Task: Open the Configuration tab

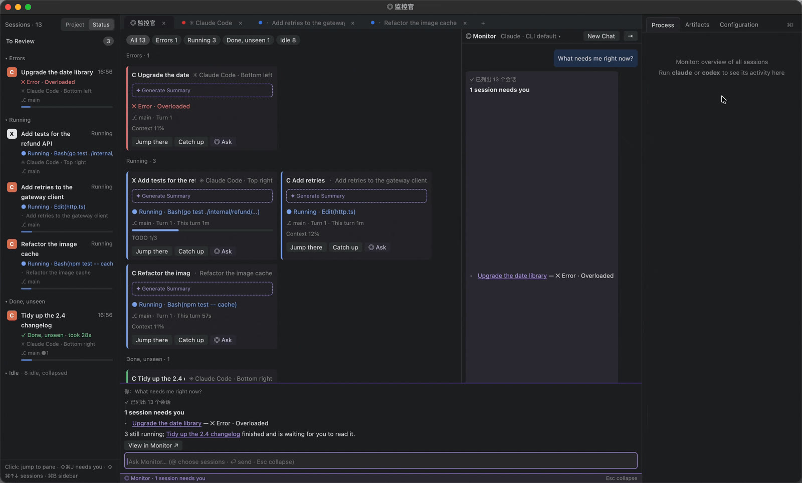Action: point(739,25)
